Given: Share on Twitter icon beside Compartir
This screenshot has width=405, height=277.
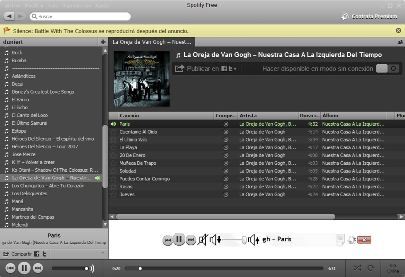Looking at the screenshot, I should pos(44,254).
